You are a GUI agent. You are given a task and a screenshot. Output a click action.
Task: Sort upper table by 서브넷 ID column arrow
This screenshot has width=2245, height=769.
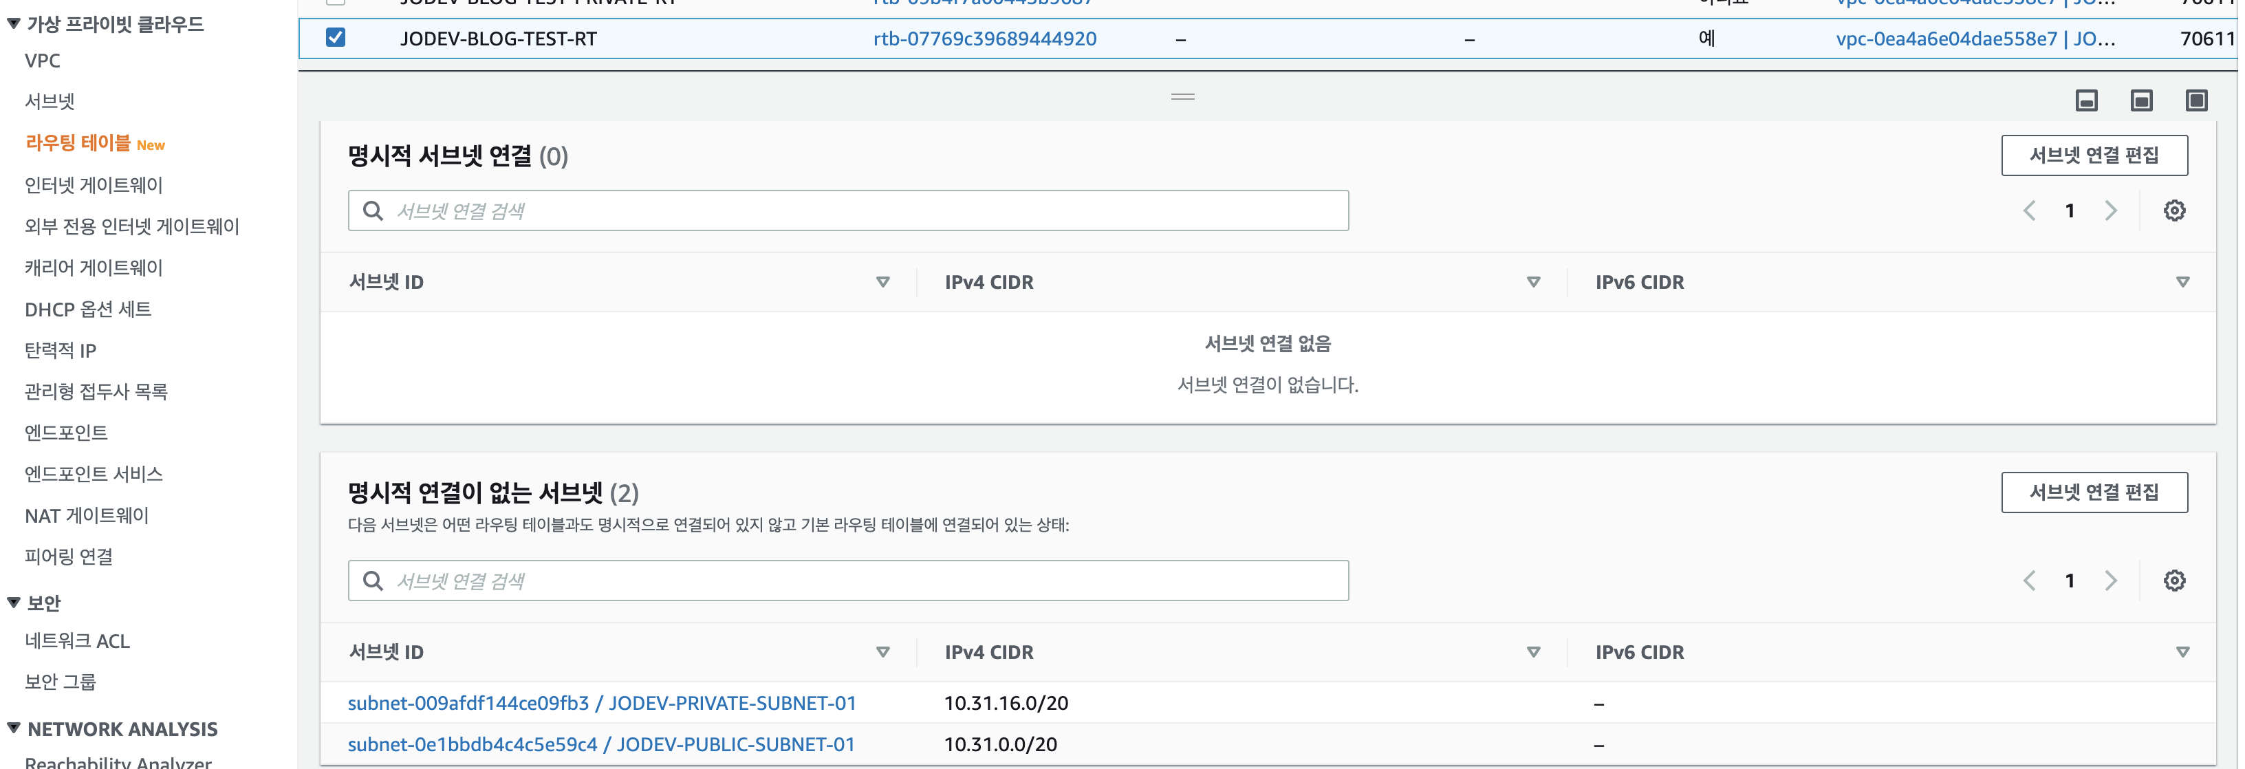(882, 283)
